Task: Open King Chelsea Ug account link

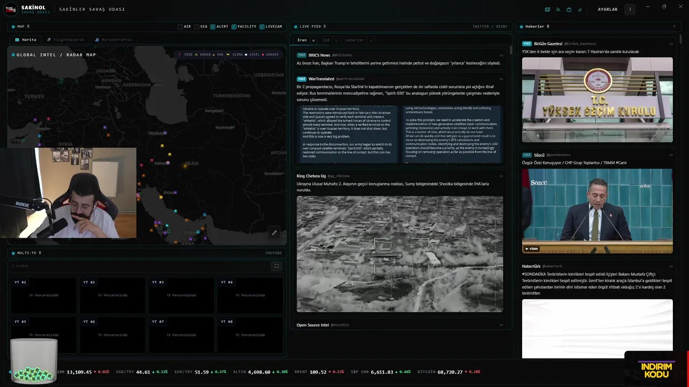Action: pyautogui.click(x=311, y=176)
